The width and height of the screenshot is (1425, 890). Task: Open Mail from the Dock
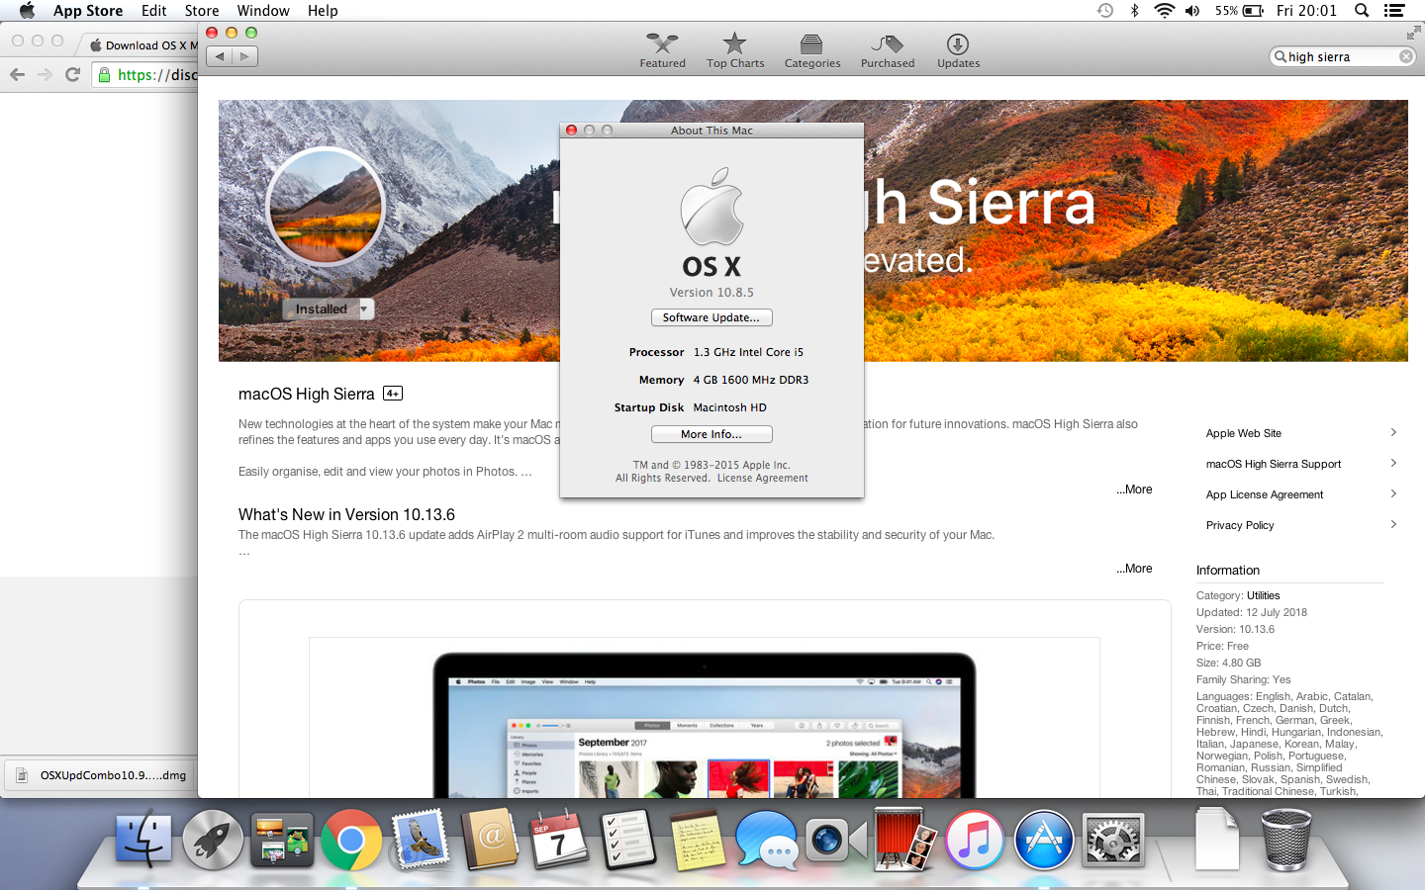pos(421,841)
